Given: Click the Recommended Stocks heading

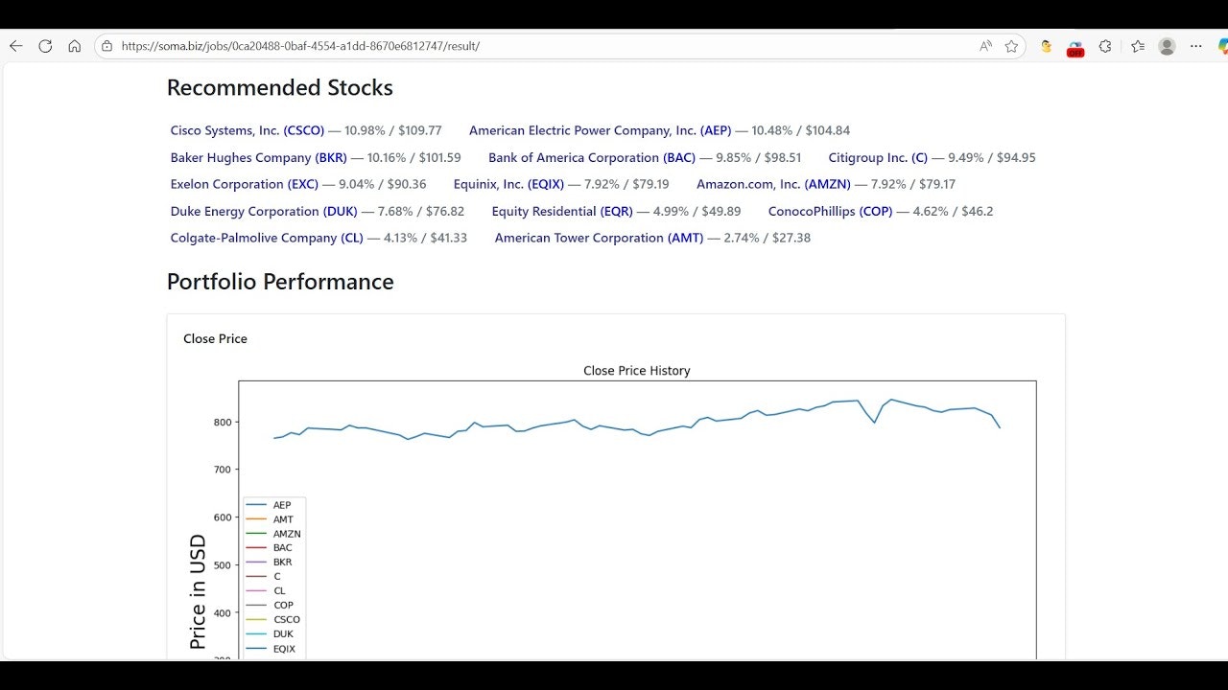Looking at the screenshot, I should pyautogui.click(x=279, y=87).
